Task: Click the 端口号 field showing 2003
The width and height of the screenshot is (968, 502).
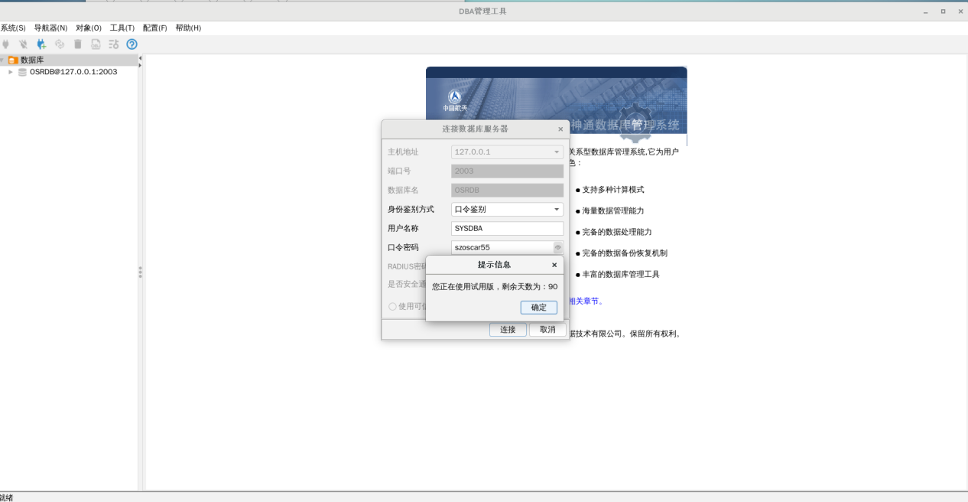Action: click(x=507, y=171)
